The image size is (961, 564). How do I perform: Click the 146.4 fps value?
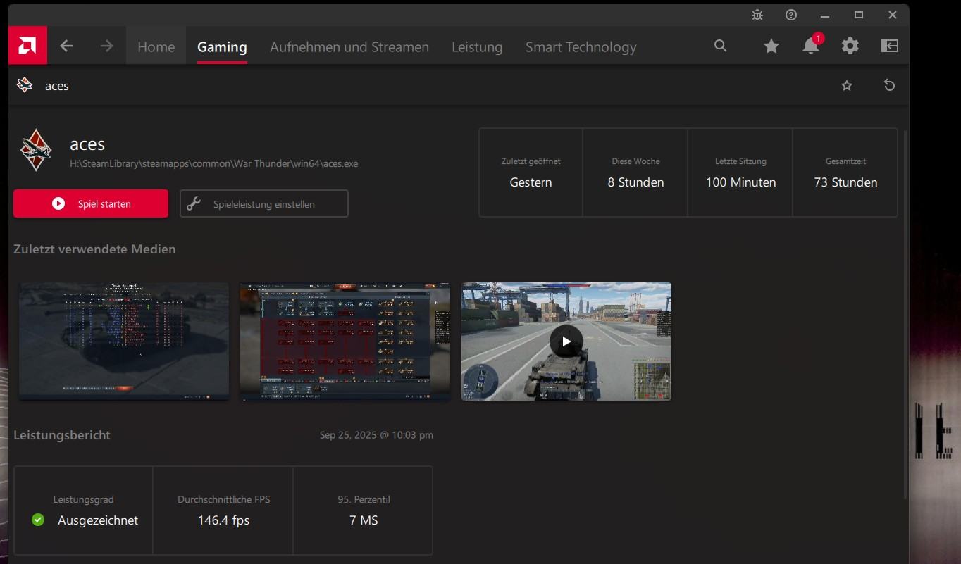pyautogui.click(x=223, y=520)
